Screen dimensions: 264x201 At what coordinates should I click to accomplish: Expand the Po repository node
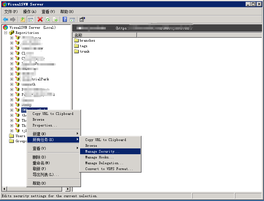pos(12,95)
